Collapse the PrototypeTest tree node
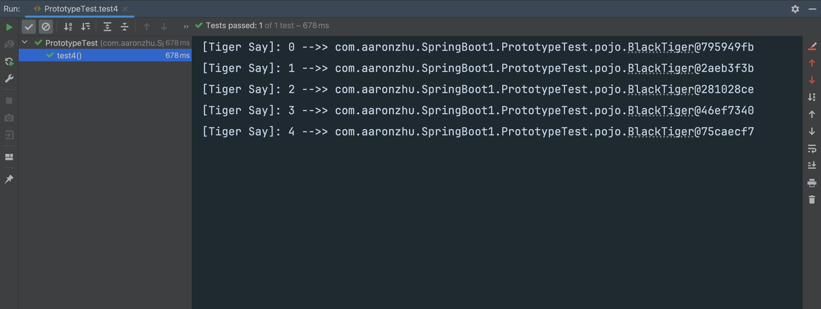The image size is (821, 309). point(25,43)
